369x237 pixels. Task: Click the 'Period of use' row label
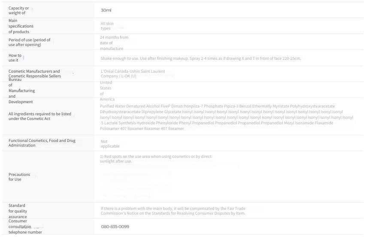click(x=30, y=42)
